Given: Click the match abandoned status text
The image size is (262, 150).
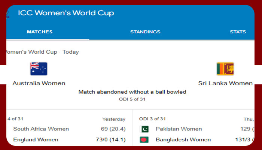Looking at the screenshot, I should coord(132,92).
